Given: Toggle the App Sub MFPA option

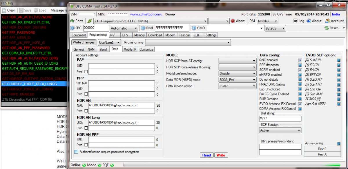Looking at the screenshot, I should point(338,104).
